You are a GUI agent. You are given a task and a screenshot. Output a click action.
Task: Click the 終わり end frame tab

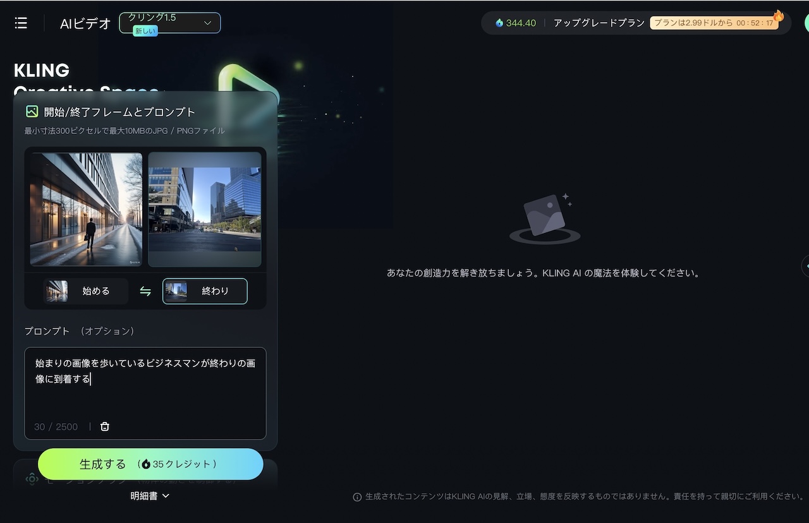[x=205, y=291]
